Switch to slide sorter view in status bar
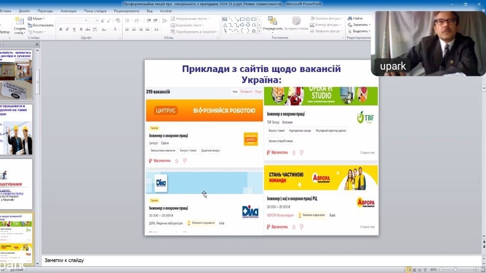 [415, 270]
